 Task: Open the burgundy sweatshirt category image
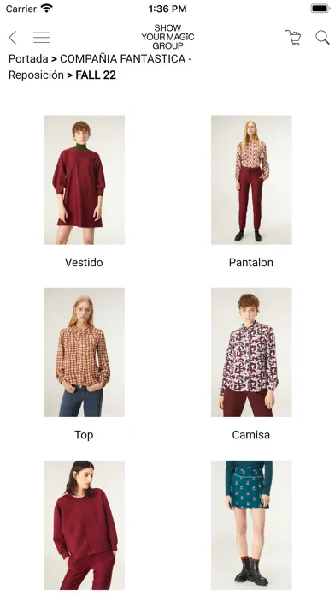85,525
